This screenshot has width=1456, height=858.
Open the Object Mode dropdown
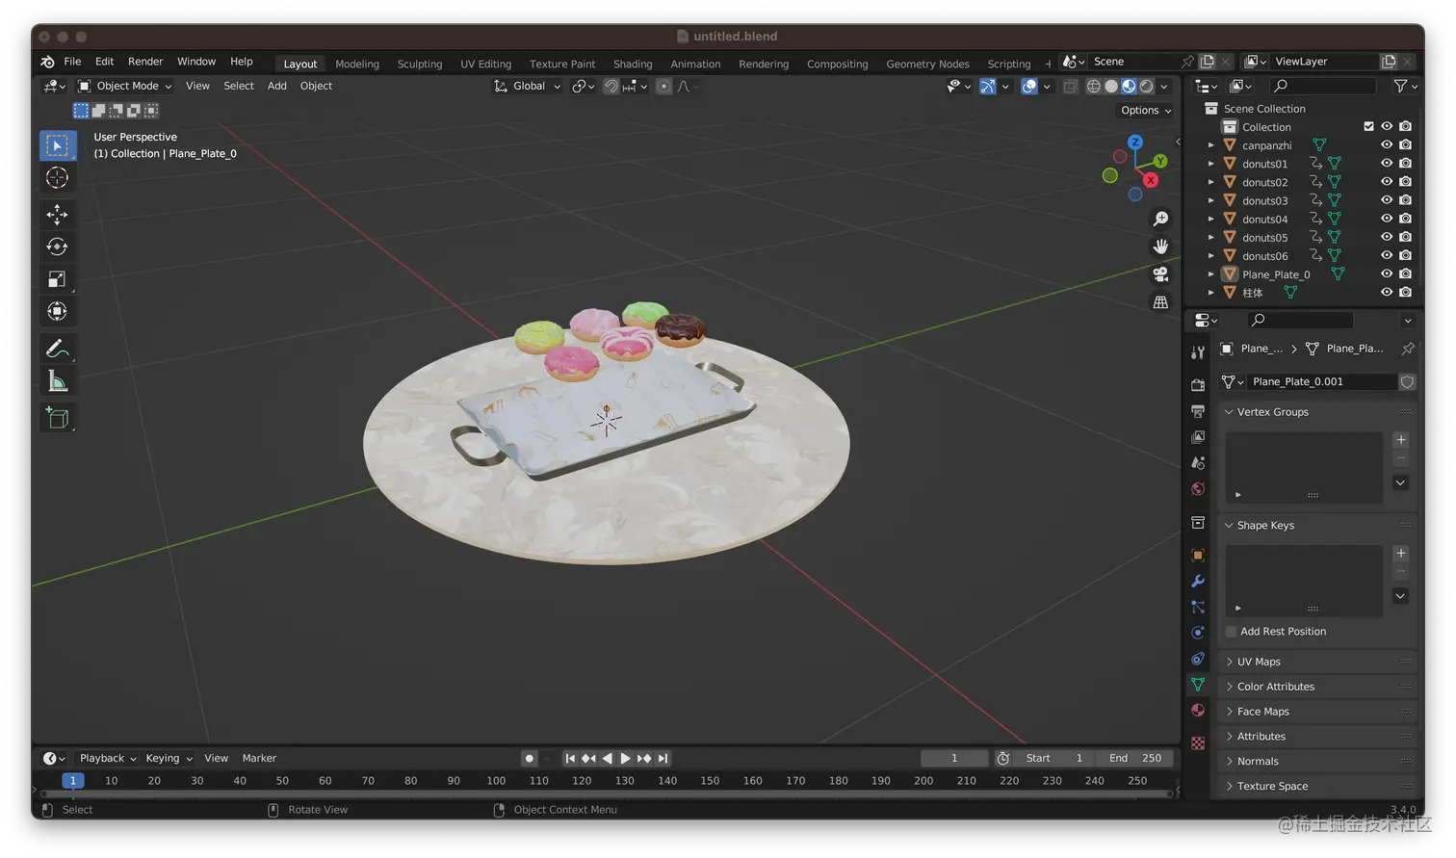point(125,86)
